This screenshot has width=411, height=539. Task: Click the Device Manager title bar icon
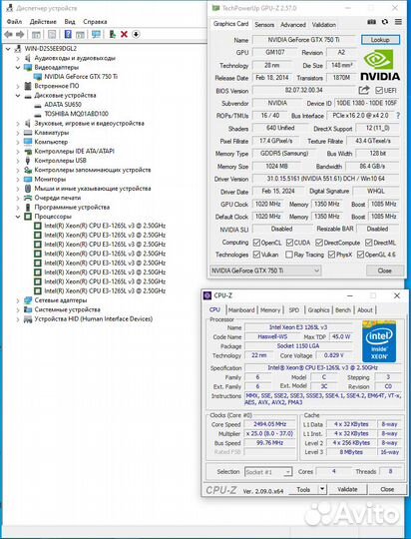tap(10, 8)
